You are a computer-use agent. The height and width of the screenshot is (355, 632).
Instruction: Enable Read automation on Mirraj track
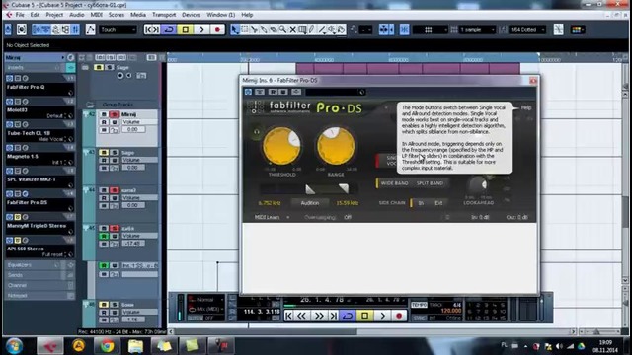104,122
